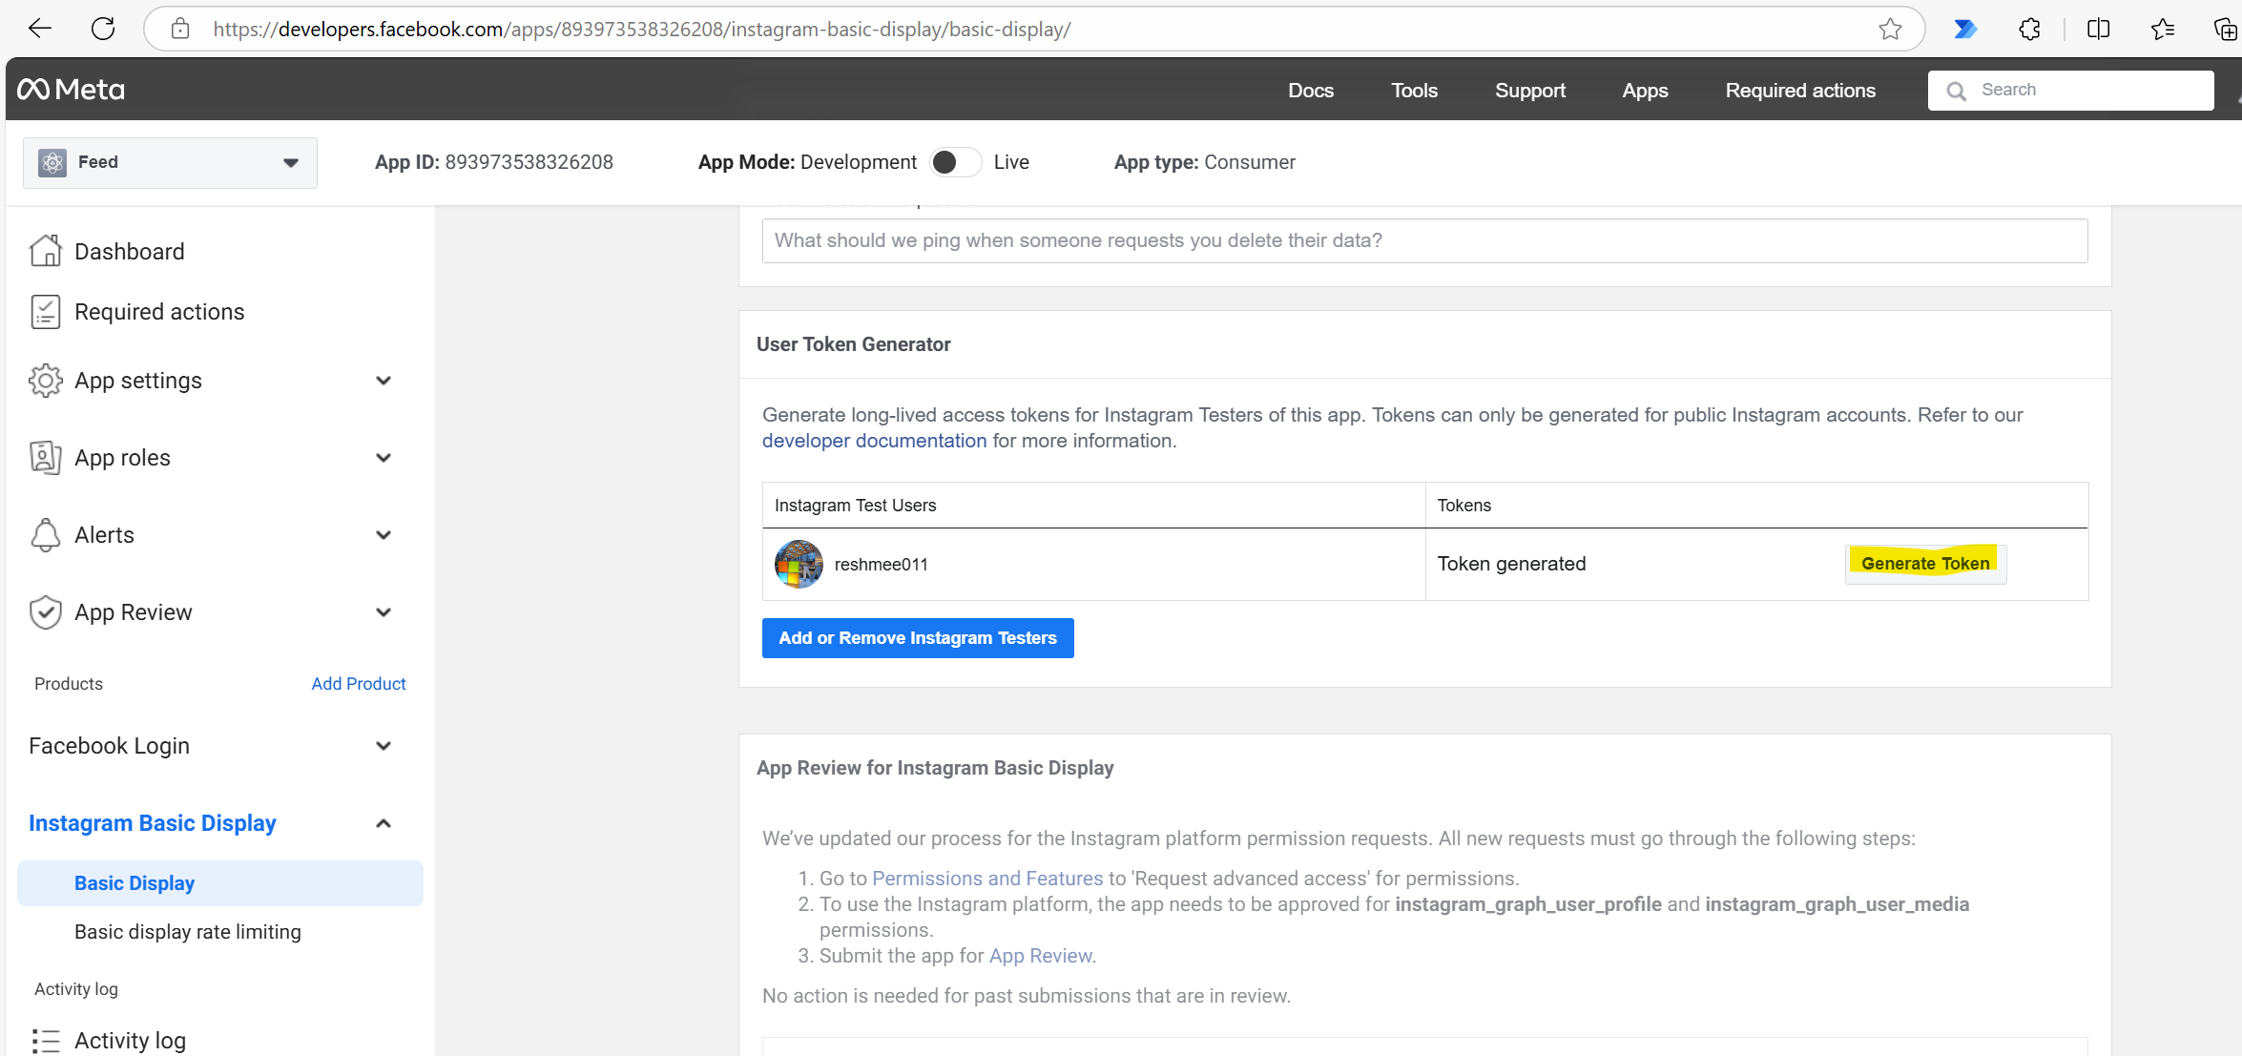Viewport: 2242px width, 1056px height.
Task: Open Basic display rate limiting
Action: point(188,932)
